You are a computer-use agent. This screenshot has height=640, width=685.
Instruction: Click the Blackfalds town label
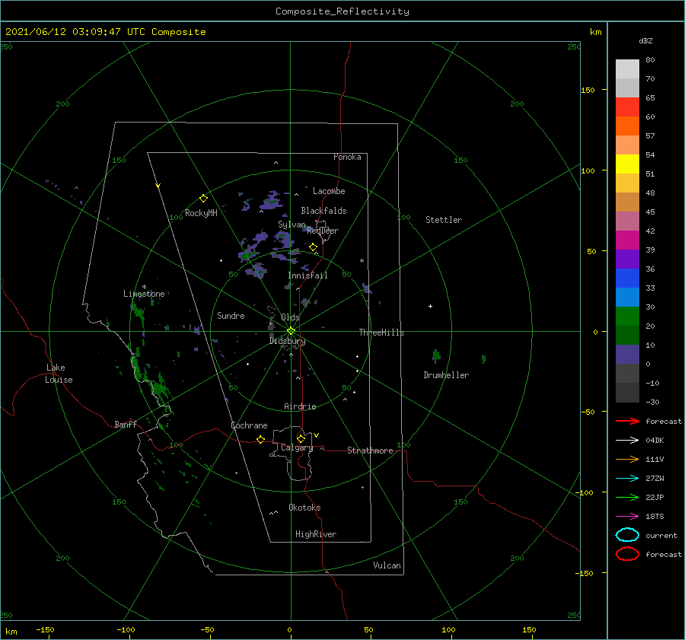tap(323, 211)
